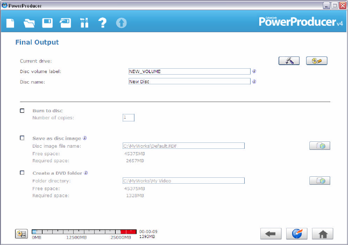Click the '00:00:09' duration readout
This screenshot has width=348, height=245.
tap(148, 232)
